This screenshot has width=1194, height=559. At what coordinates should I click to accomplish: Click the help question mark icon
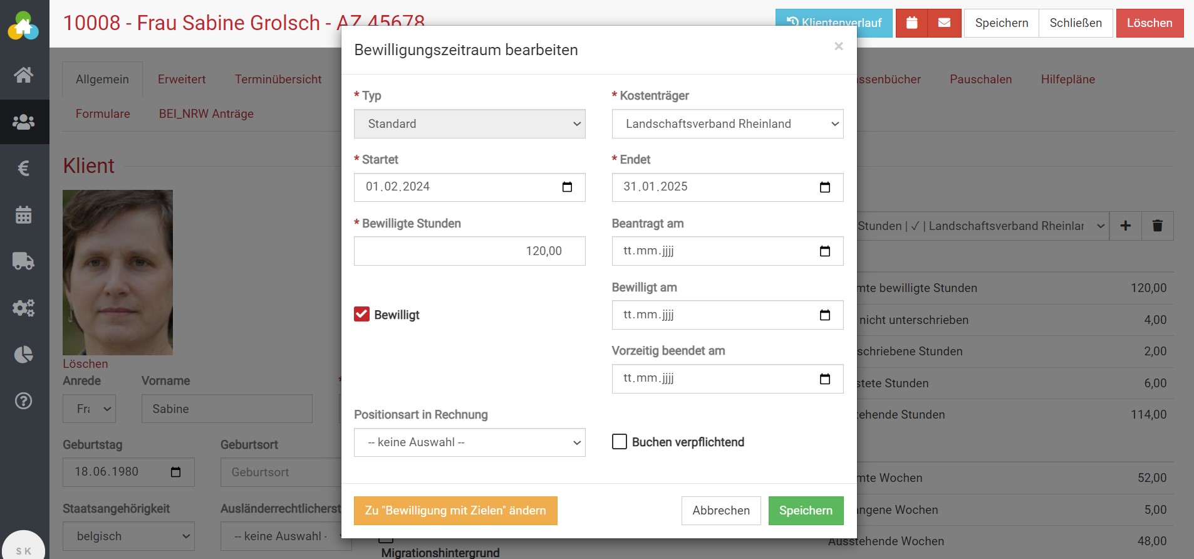point(24,401)
